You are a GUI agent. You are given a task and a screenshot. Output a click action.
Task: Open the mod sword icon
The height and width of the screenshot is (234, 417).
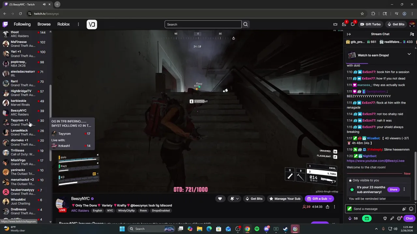pyautogui.click(x=392, y=218)
